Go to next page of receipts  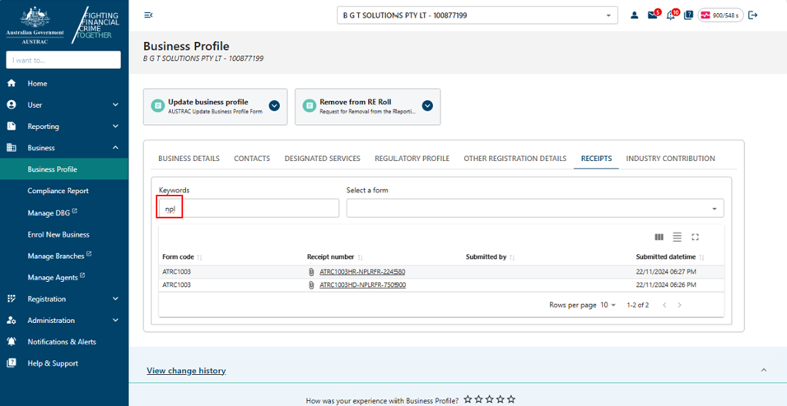(x=680, y=305)
